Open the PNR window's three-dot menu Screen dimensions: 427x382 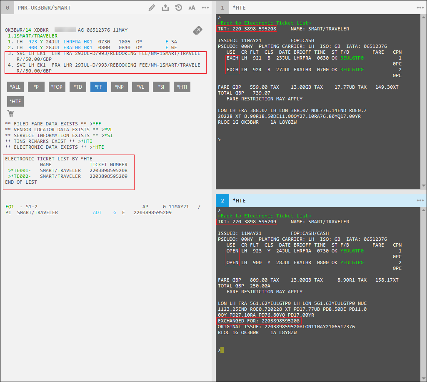pyautogui.click(x=205, y=7)
